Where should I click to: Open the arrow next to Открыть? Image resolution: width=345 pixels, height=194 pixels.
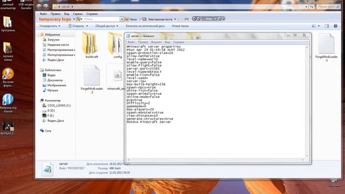point(87,26)
